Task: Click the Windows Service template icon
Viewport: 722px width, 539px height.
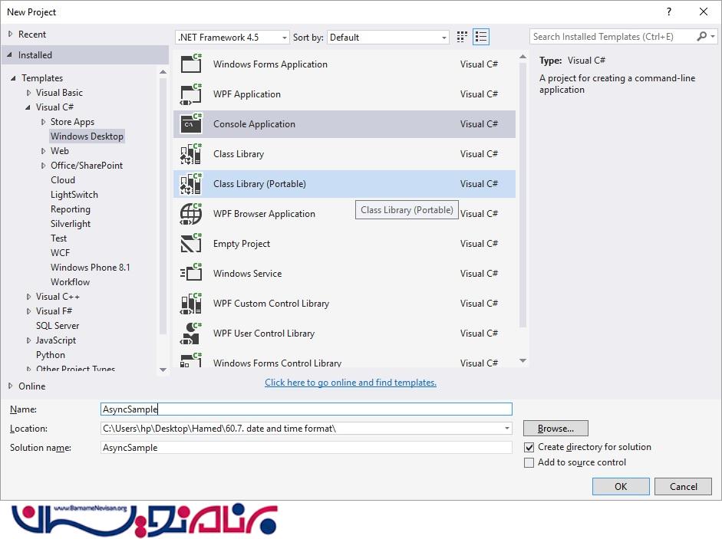Action: pyautogui.click(x=190, y=273)
